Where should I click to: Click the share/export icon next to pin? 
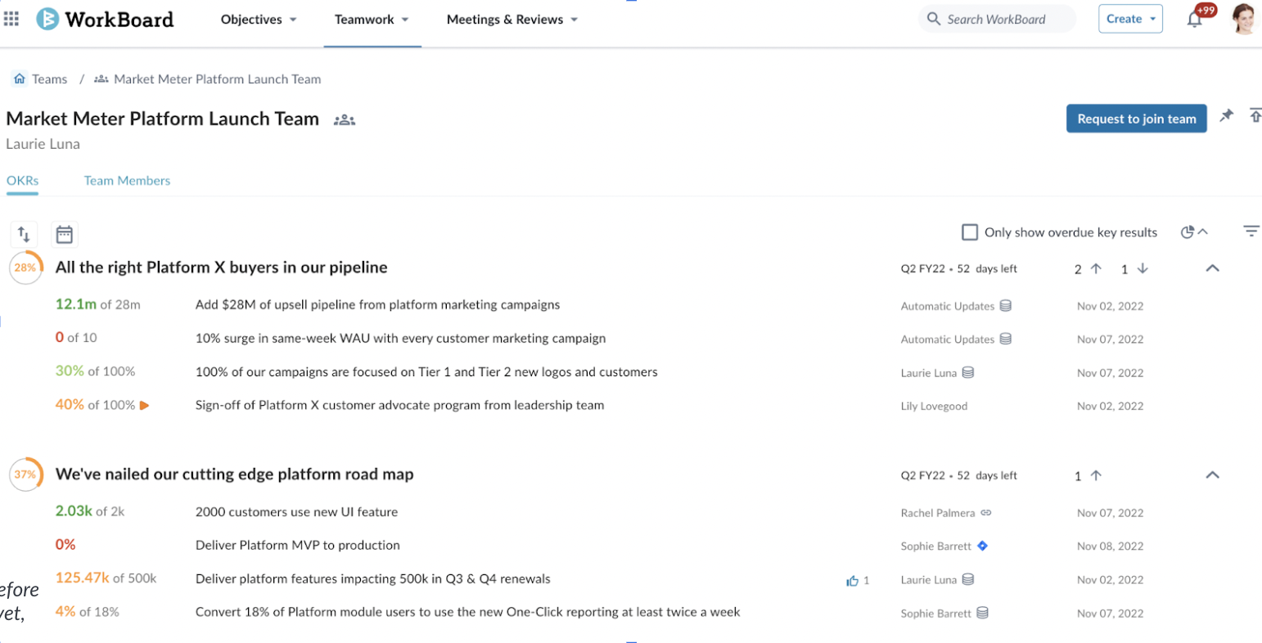(1255, 115)
